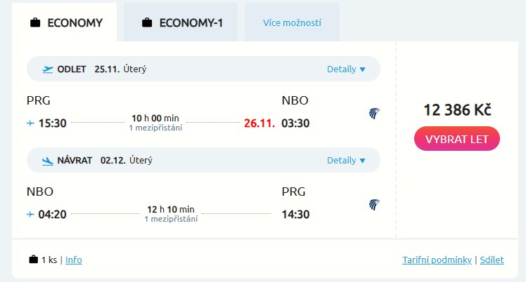Click the suitcase icon on ECONOMY tab
Viewport: 526px width, 282px height.
click(x=35, y=22)
